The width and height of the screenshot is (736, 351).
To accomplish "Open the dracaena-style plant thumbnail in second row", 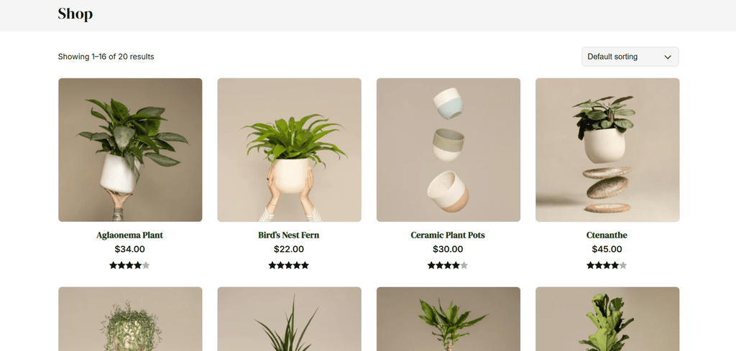I will coord(448,319).
